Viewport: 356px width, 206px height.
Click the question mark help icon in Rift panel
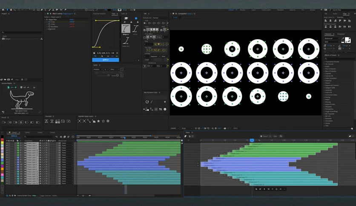coord(145,66)
